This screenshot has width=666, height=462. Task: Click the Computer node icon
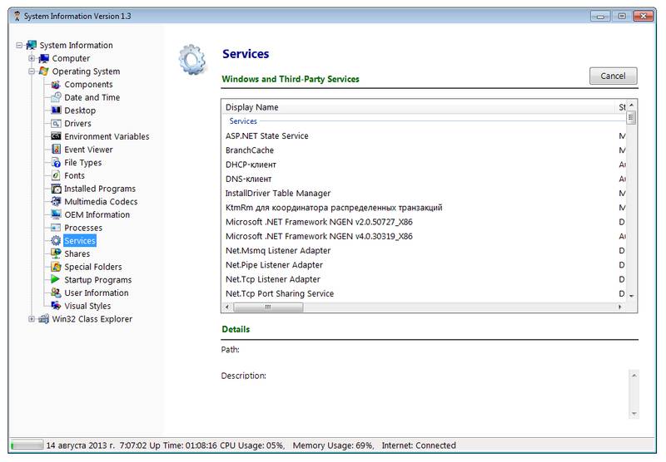(44, 58)
